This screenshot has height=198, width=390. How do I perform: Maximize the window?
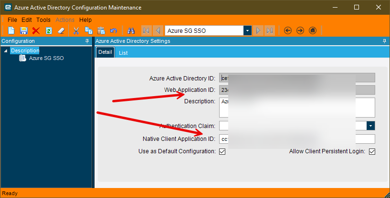point(357,7)
